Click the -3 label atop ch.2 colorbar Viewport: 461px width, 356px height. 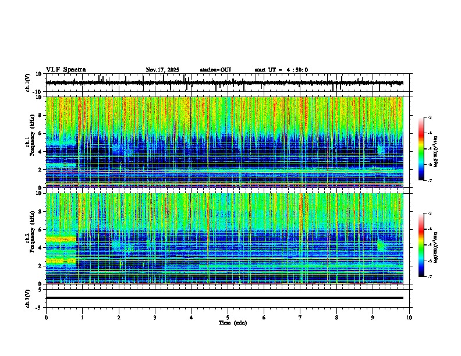click(429, 213)
